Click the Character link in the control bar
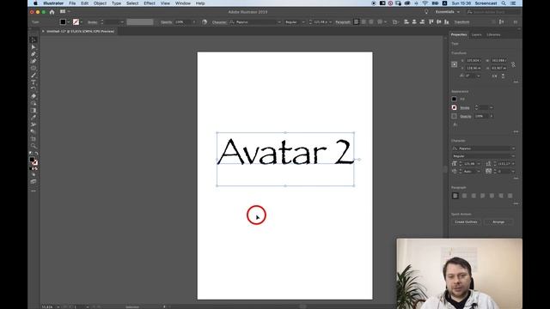Image resolution: width=550 pixels, height=309 pixels. pyautogui.click(x=219, y=22)
